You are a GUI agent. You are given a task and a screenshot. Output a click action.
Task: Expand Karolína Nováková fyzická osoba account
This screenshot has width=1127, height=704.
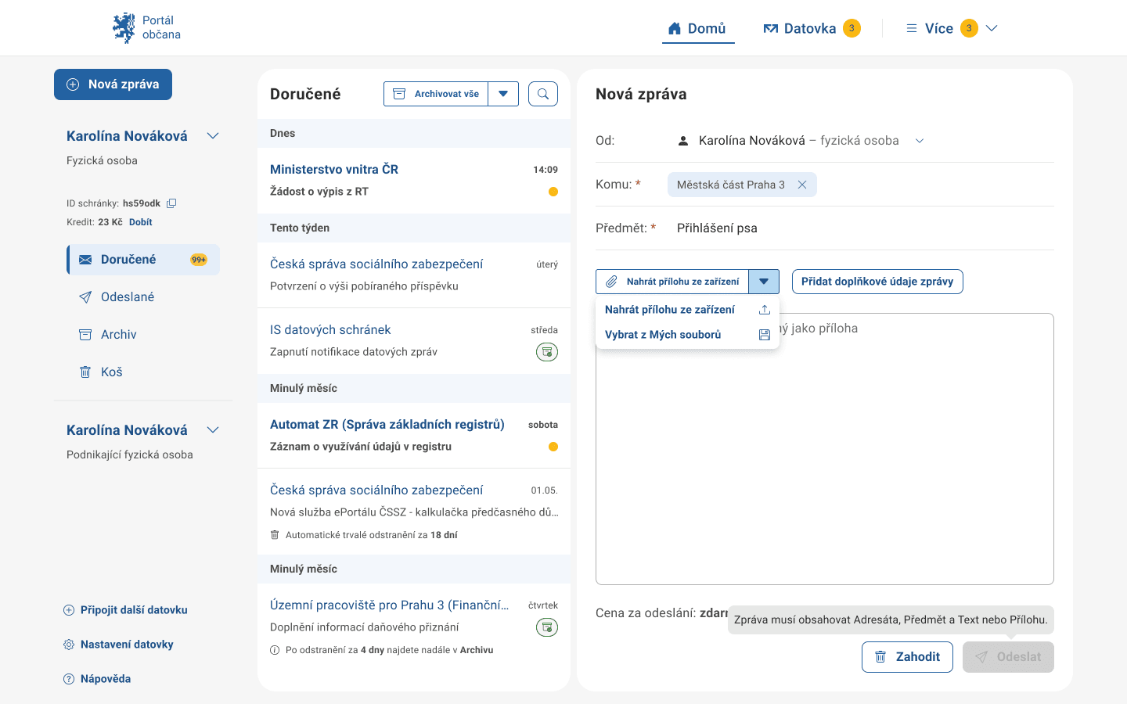(213, 136)
